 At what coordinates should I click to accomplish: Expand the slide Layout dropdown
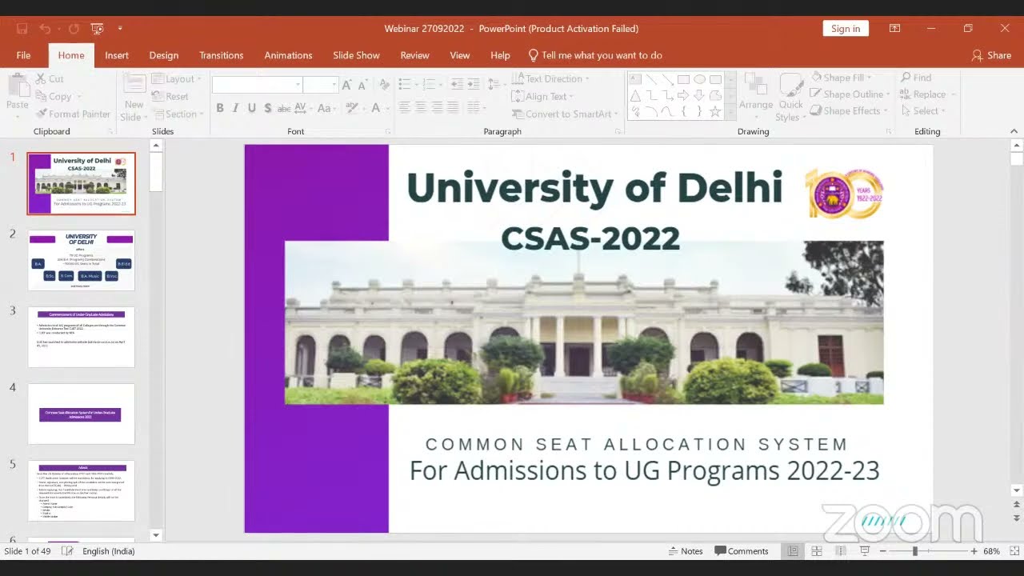(x=177, y=78)
